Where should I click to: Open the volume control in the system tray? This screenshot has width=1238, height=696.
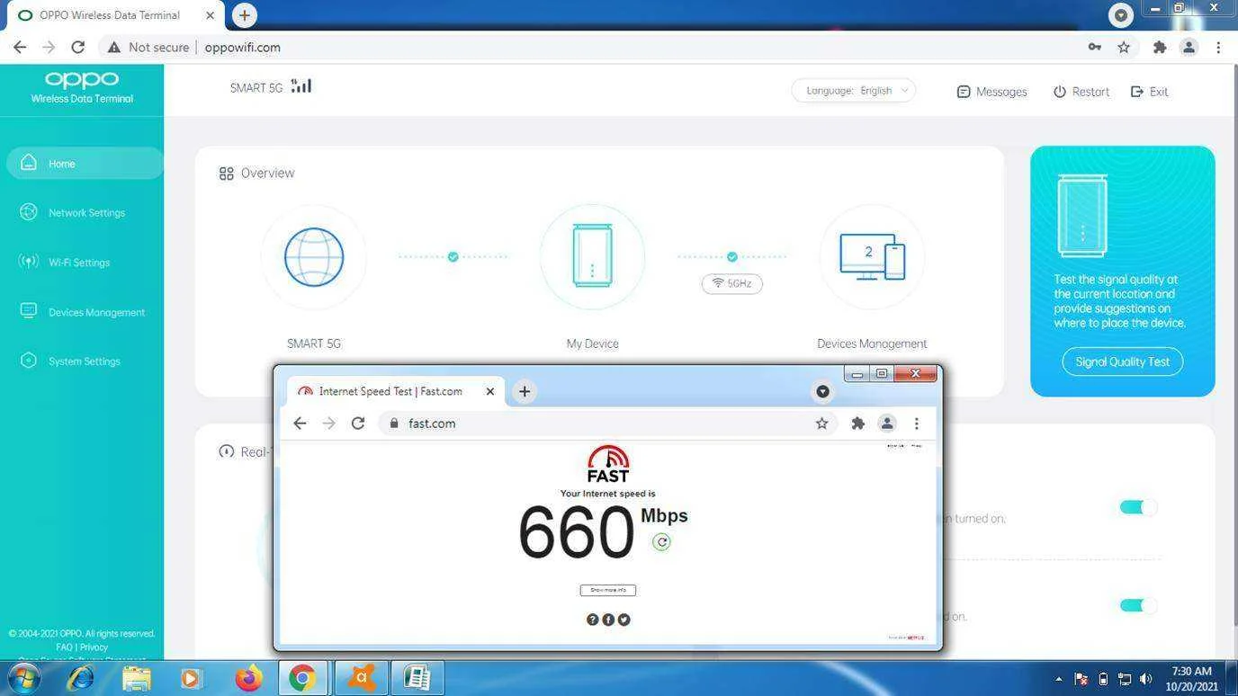[1145, 679]
